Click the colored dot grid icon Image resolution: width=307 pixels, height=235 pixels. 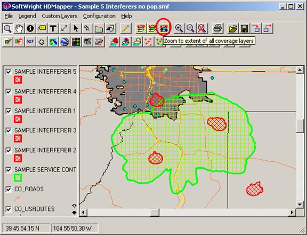coord(76,42)
